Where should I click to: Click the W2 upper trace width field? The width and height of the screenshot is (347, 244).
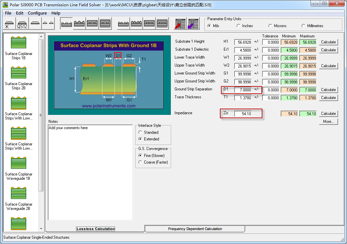243,66
